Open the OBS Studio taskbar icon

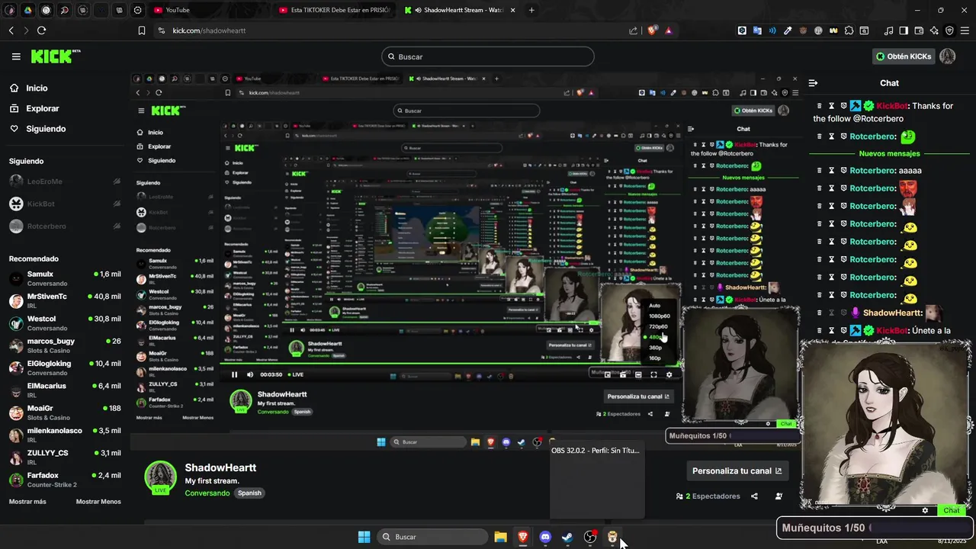click(x=590, y=537)
